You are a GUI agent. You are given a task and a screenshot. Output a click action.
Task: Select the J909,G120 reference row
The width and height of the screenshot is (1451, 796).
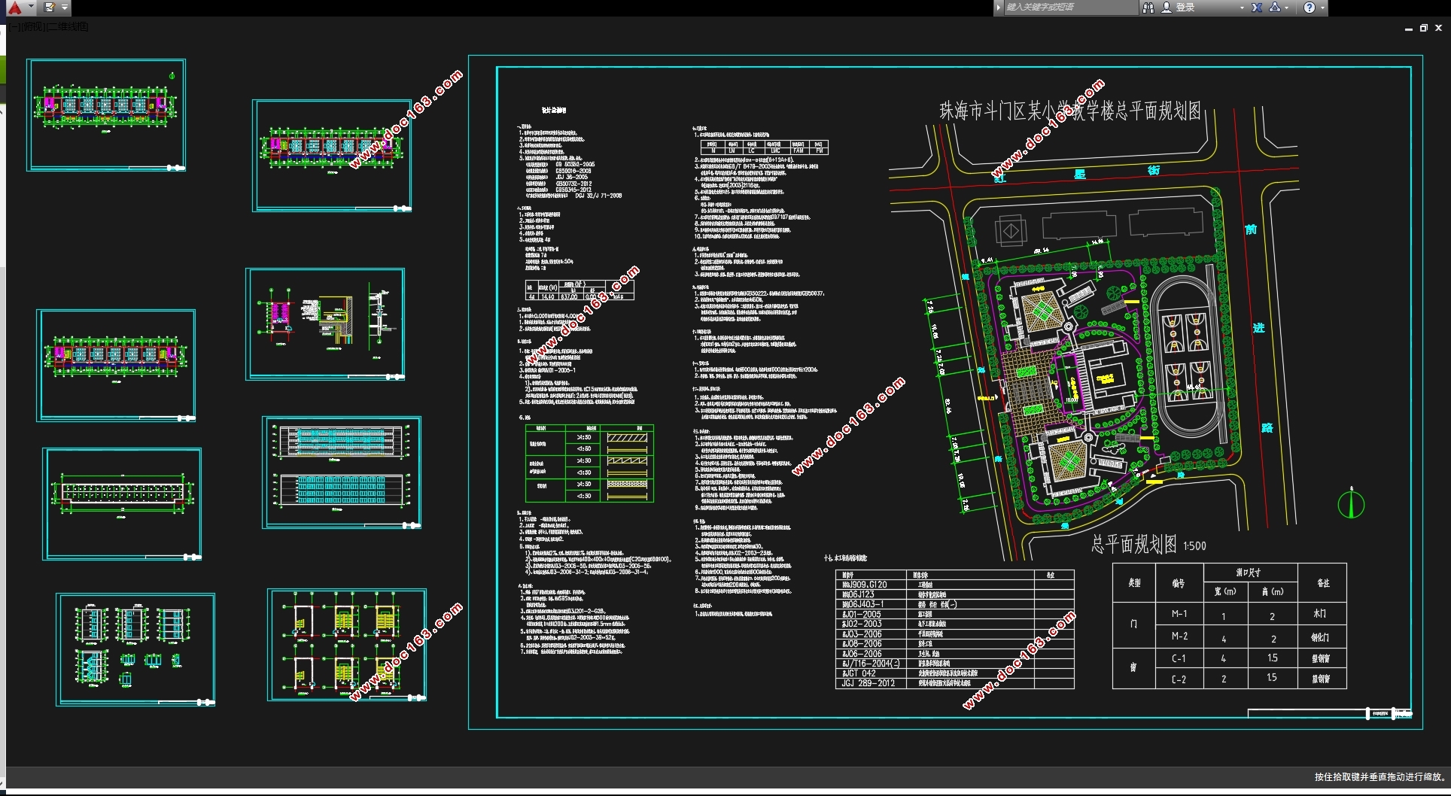pyautogui.click(x=954, y=585)
